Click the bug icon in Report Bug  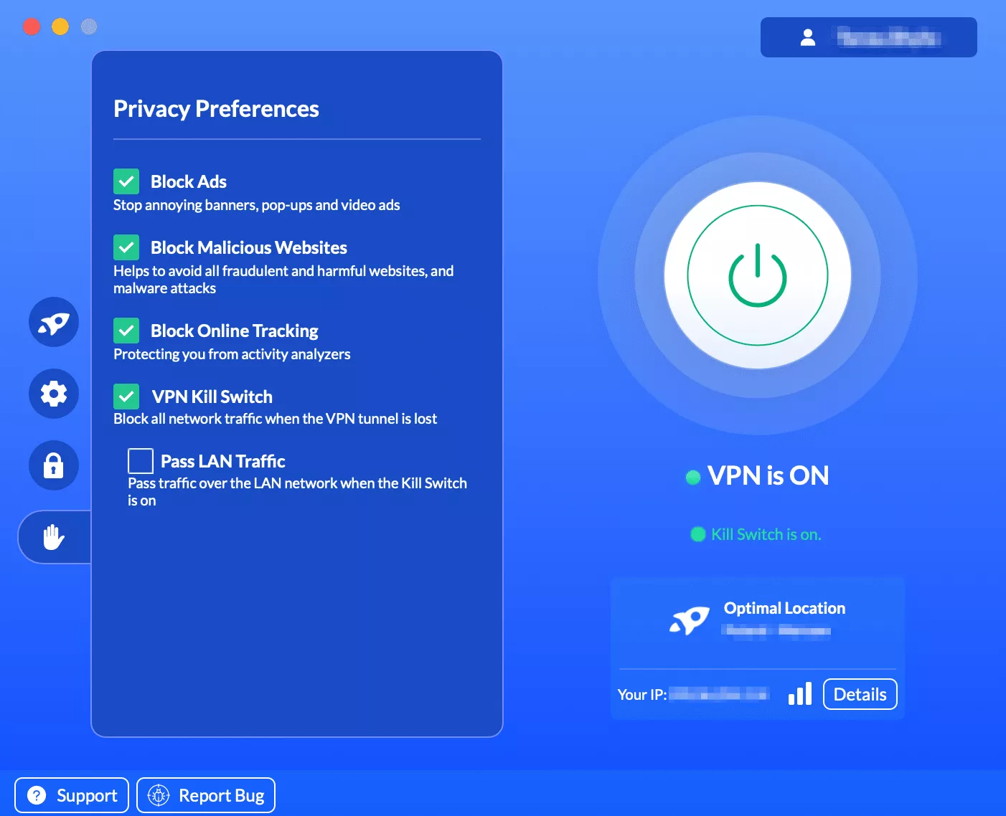pos(158,795)
